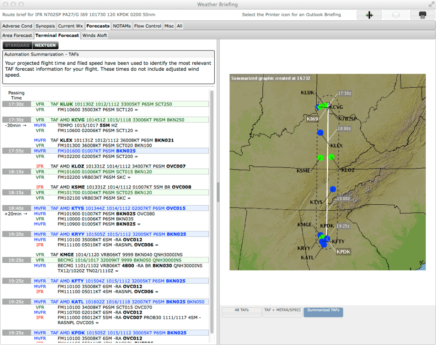Click the blue KTYS station dot on map
This screenshot has width=436, height=345.
coord(333,189)
